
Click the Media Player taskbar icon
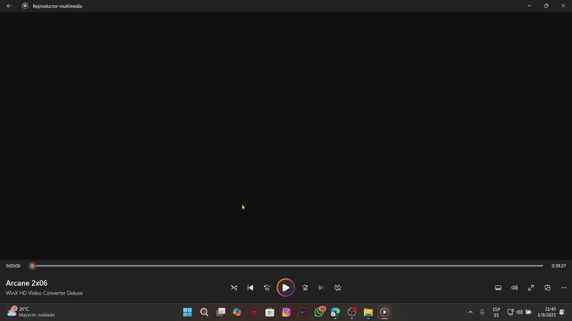(385, 312)
